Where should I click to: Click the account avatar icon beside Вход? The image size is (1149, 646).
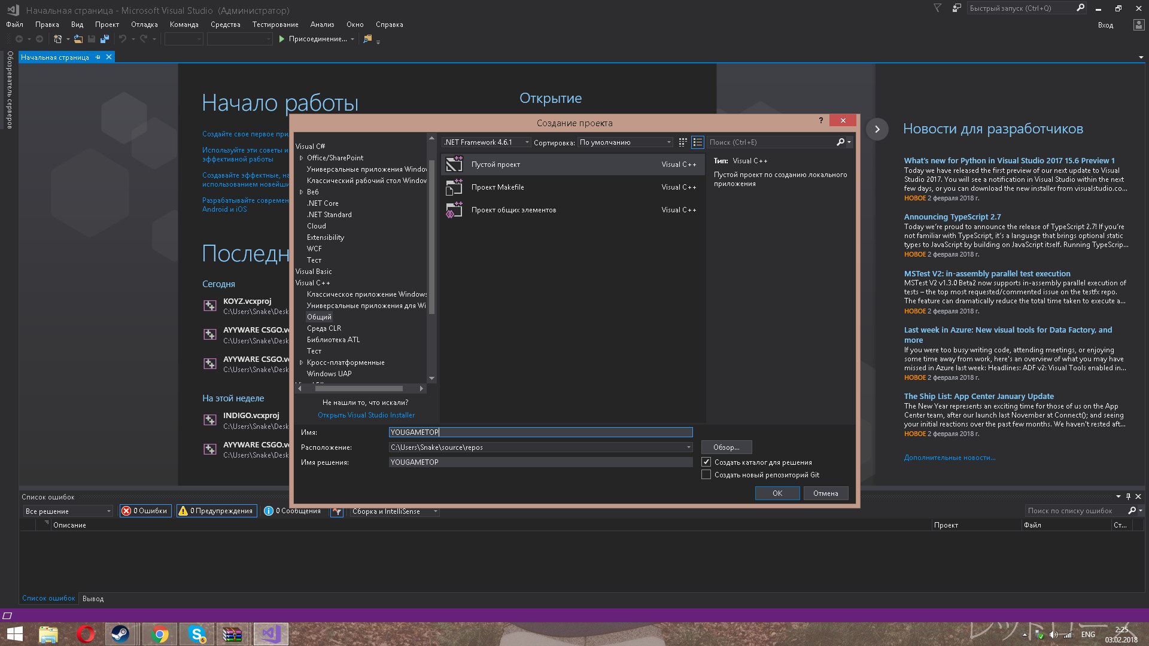(1138, 25)
